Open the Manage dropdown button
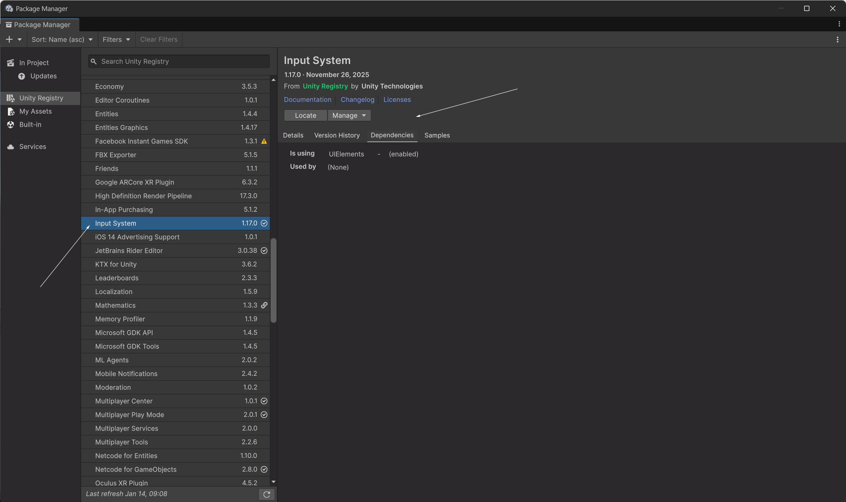This screenshot has width=846, height=502. (349, 115)
